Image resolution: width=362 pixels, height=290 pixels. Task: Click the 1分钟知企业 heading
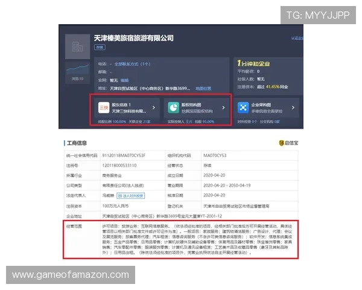[253, 63]
